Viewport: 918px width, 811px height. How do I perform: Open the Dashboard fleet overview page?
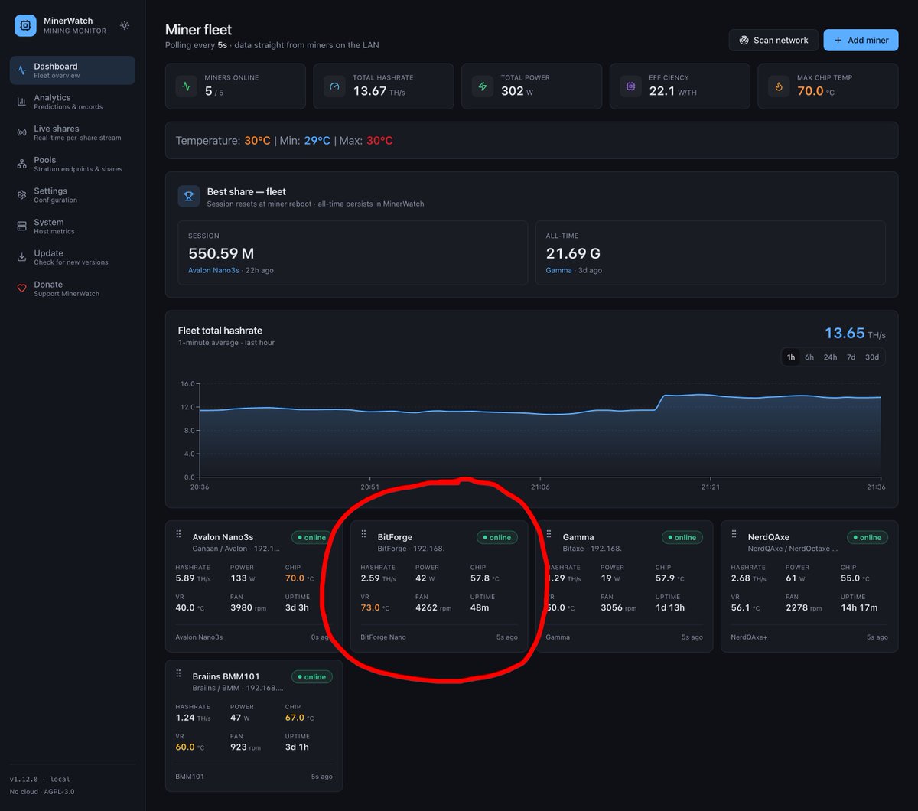click(73, 70)
